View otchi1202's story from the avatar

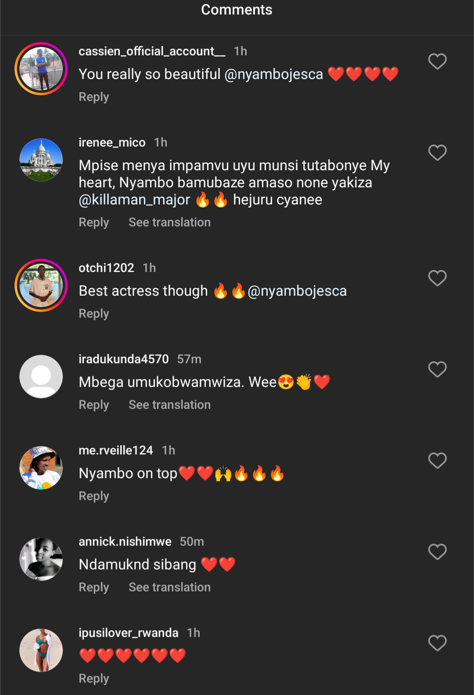(41, 286)
